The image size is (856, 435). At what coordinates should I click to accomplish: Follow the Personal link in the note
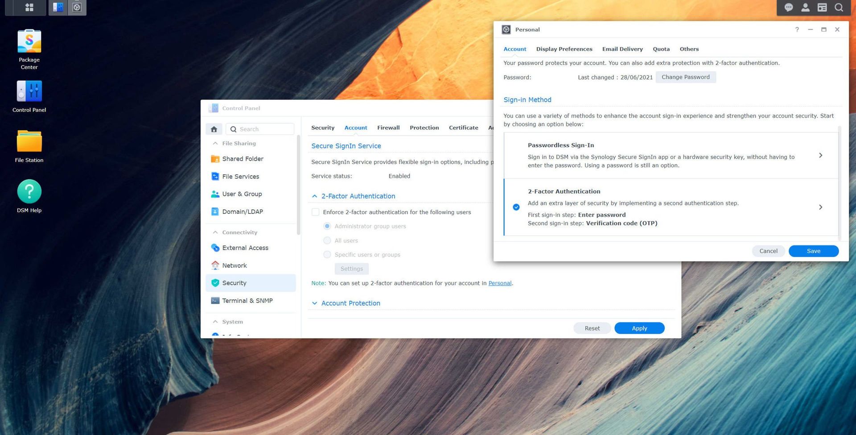499,283
